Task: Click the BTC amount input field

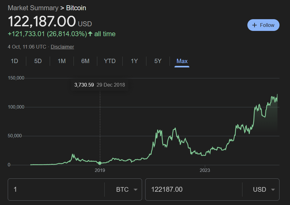Action: pyautogui.click(x=56, y=190)
